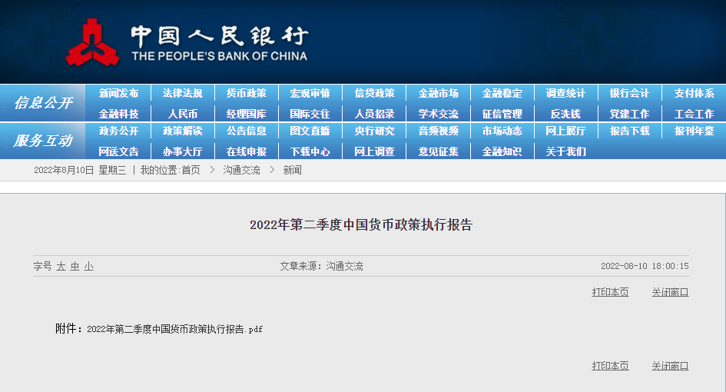Set font size to 小
This screenshot has width=726, height=392.
point(88,267)
